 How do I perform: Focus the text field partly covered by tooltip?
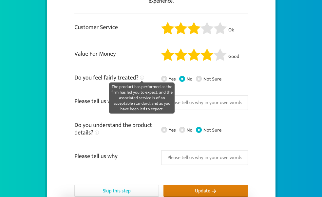(x=211, y=103)
